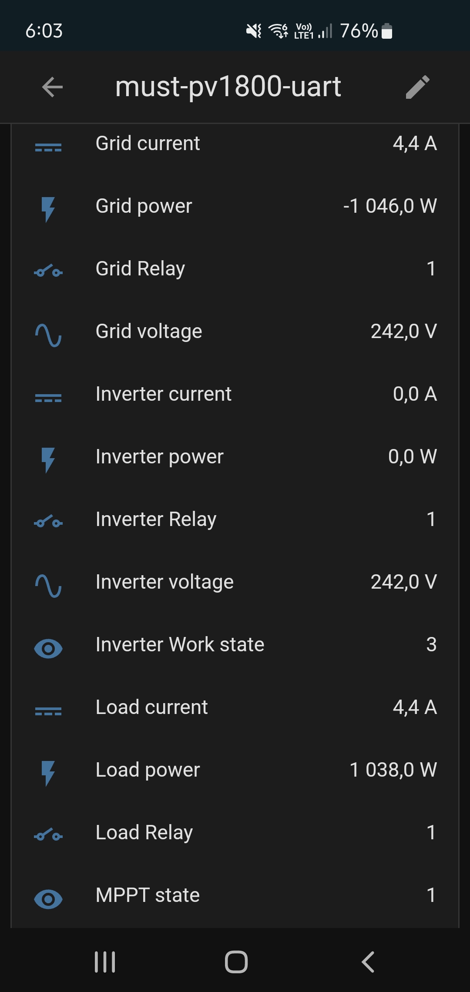Image resolution: width=470 pixels, height=992 pixels.
Task: Tap the back arrow in header
Action: point(52,87)
